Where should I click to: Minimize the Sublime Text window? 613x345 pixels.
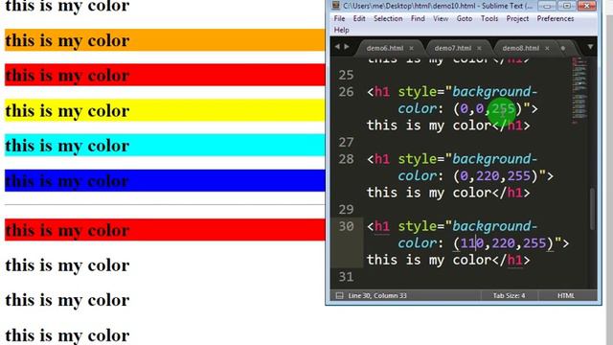pyautogui.click(x=547, y=6)
